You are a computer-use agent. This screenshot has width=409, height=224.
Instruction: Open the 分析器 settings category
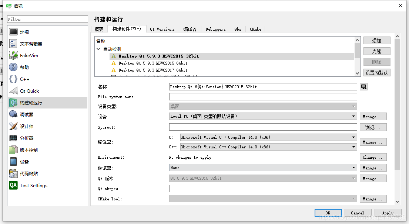[x=47, y=138]
